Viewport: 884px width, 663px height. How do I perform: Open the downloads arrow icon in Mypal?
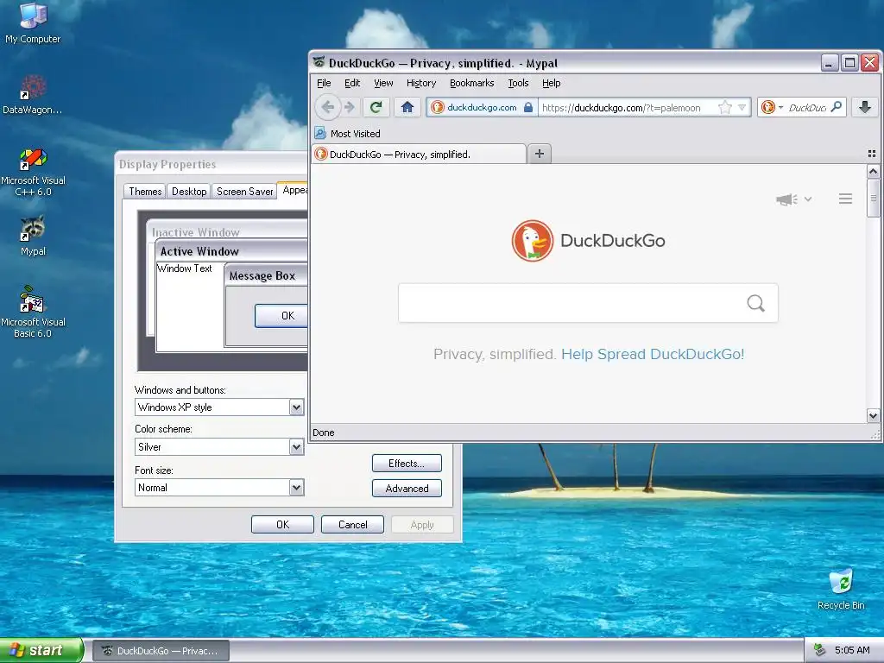(x=865, y=106)
